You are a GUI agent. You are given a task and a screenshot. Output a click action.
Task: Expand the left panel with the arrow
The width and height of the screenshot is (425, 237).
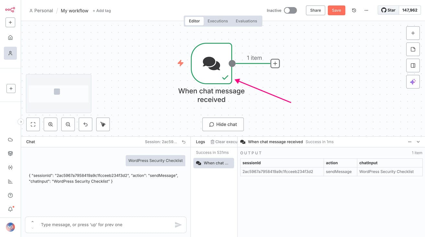21,121
